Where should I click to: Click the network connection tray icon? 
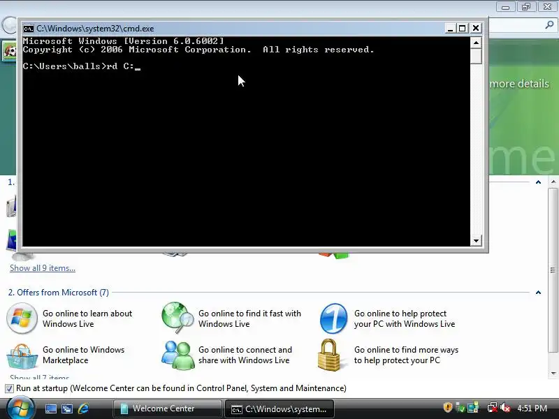(493, 408)
